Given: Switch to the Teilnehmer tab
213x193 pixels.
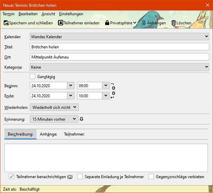Looking at the screenshot, I should click(x=74, y=134).
